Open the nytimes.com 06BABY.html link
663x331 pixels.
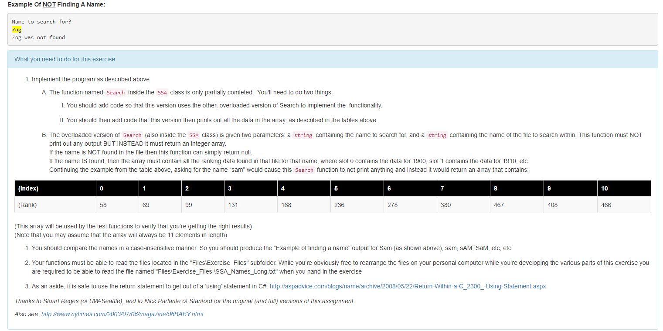tap(122, 314)
